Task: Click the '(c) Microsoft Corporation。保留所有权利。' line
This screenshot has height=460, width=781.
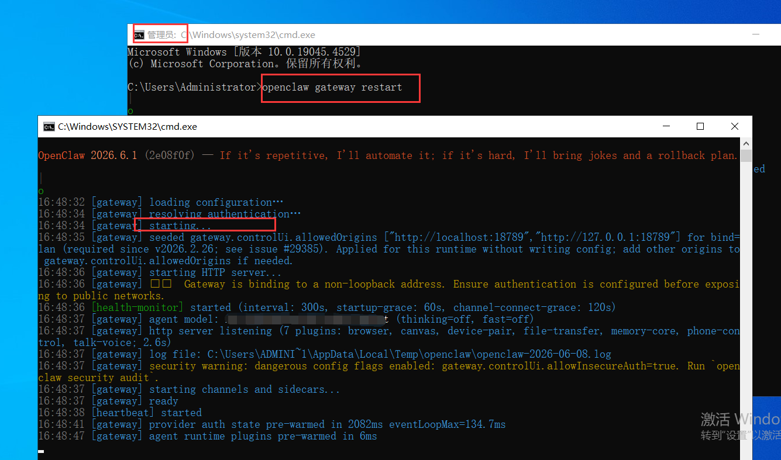Action: [245, 64]
